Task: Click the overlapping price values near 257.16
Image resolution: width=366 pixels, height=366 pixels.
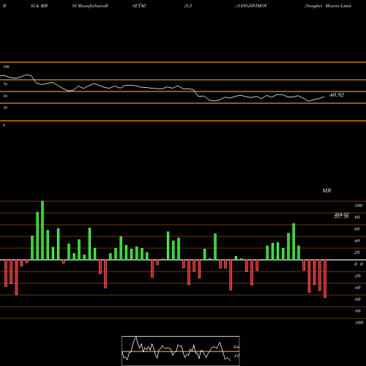Action: [341, 215]
